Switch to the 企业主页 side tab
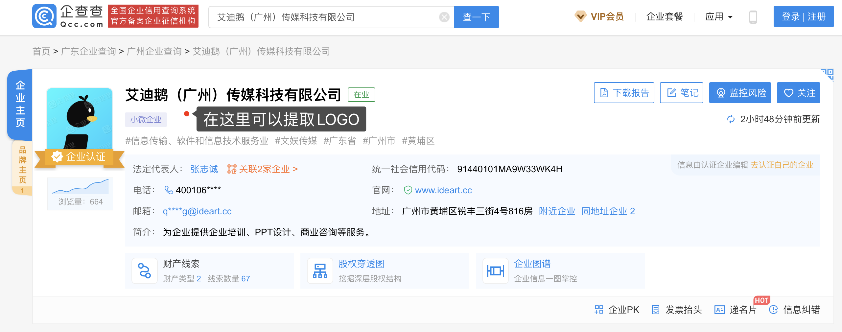Image resolution: width=842 pixels, height=332 pixels. tap(20, 104)
